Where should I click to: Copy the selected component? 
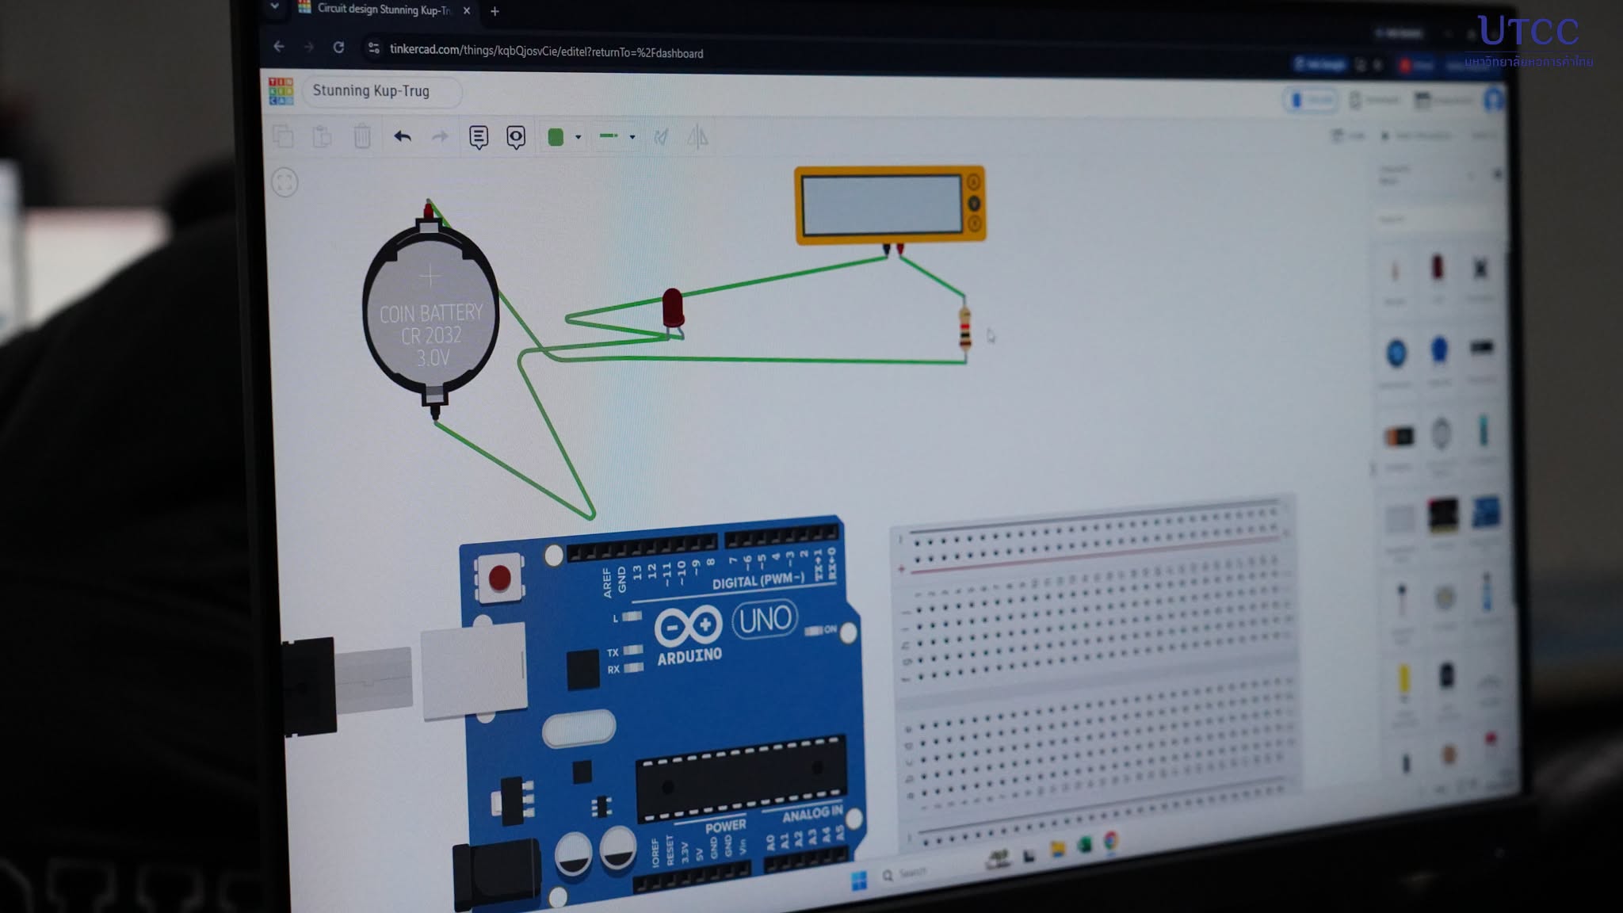pos(283,136)
